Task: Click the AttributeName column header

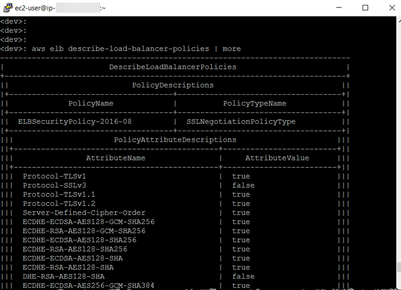Action: tap(115, 158)
